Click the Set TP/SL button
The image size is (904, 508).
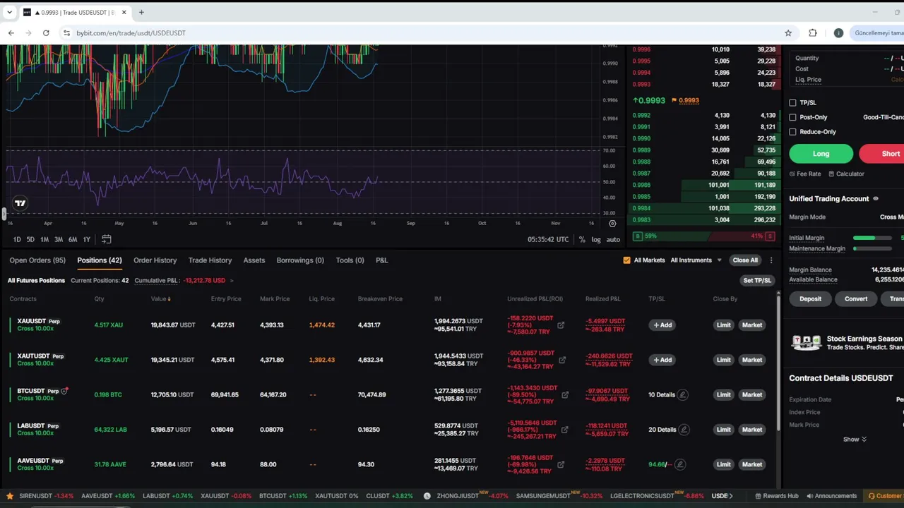tap(757, 281)
